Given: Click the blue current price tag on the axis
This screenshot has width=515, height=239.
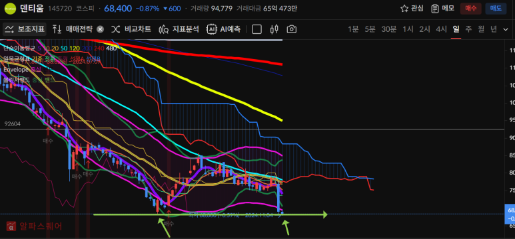Looking at the screenshot, I should pos(510,214).
